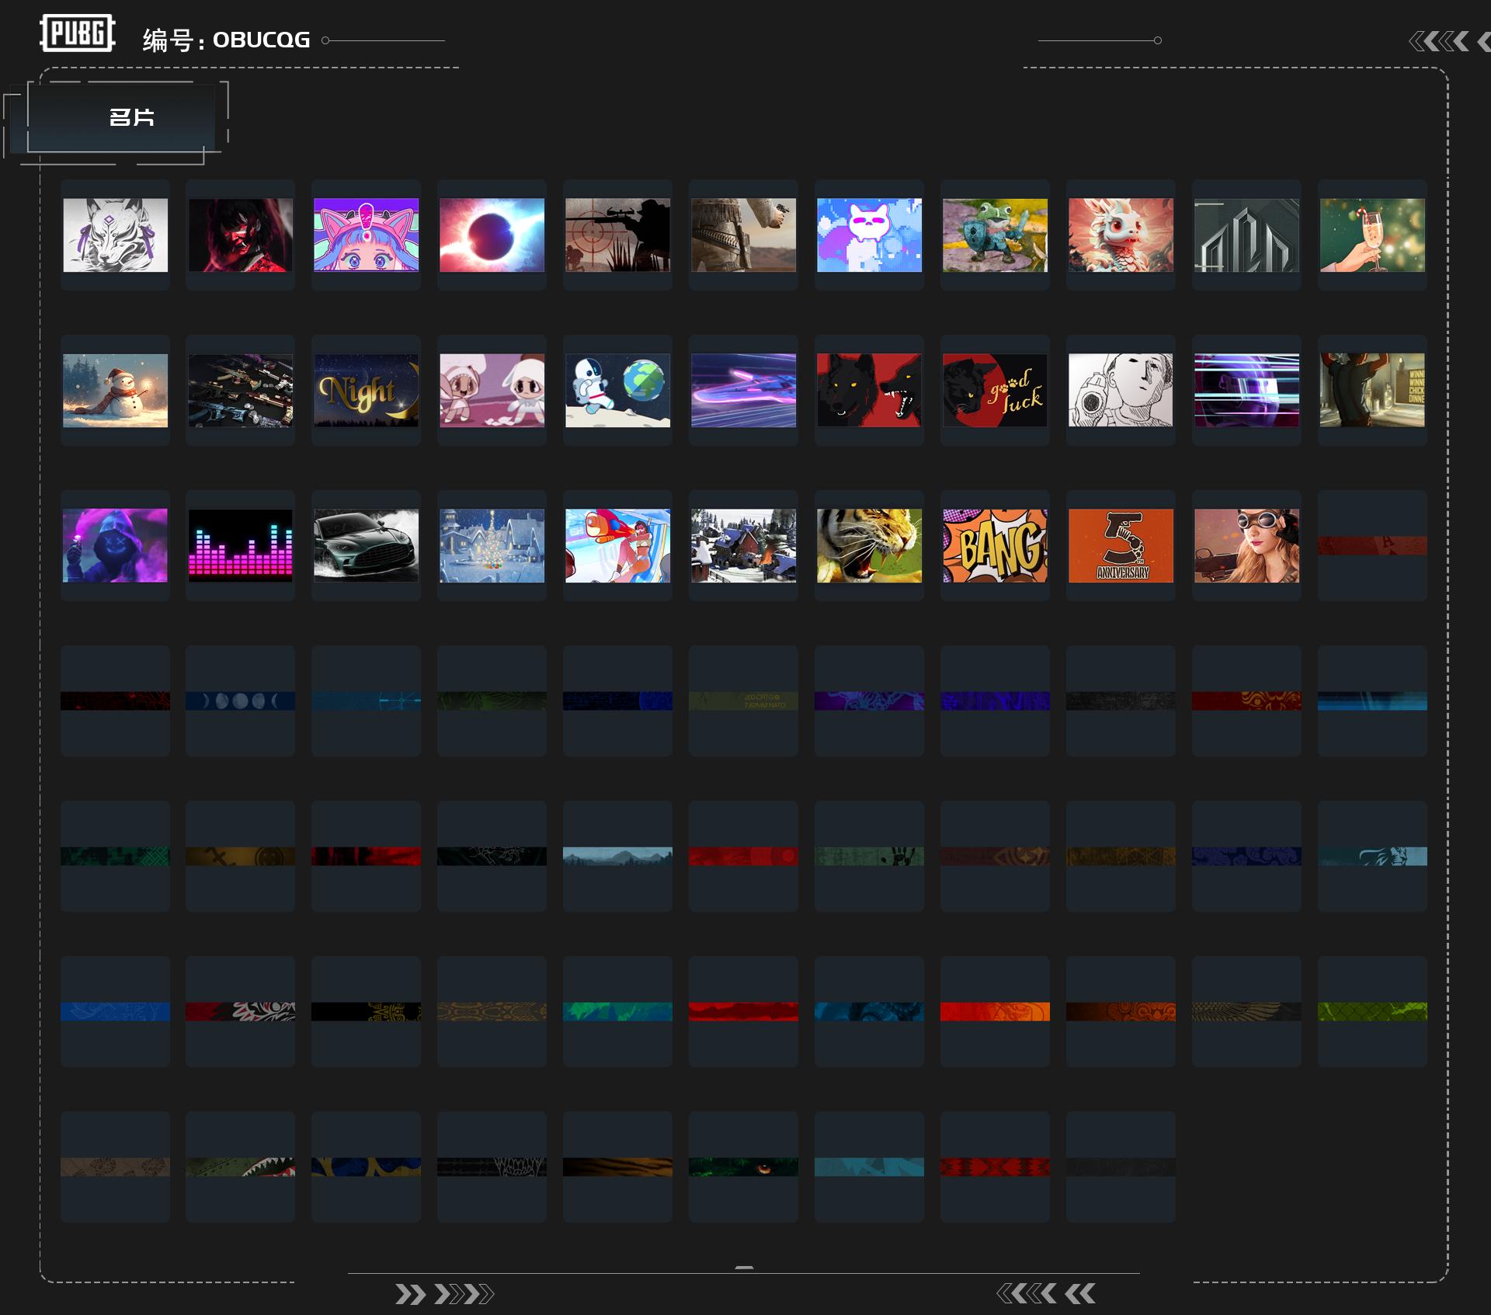Pick the blue and yellow camo banner
The image size is (1491, 1315).
[x=367, y=1167]
